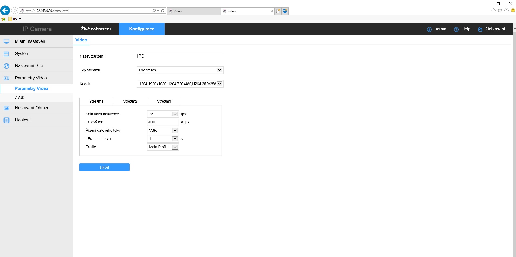516x257 pixels.
Task: Open the IPC favorites folder dropdown
Action: (x=15, y=19)
